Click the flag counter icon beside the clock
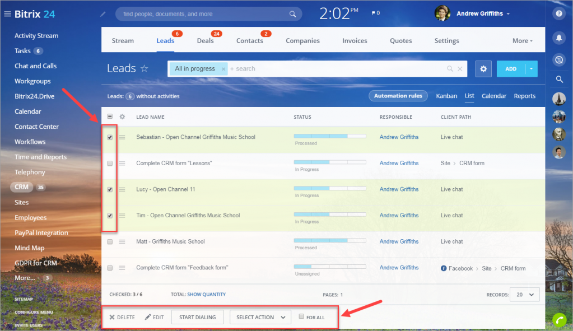The image size is (573, 331). (375, 13)
